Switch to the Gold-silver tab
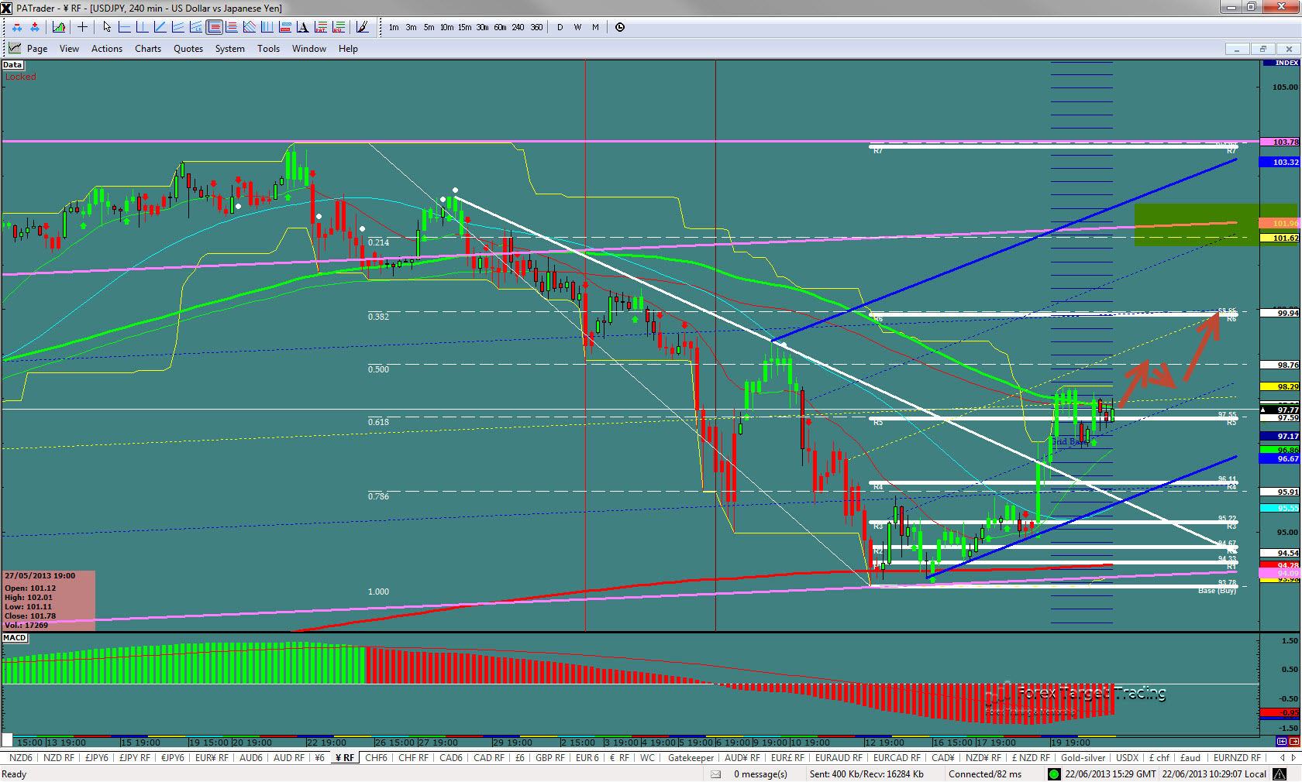 (1083, 758)
